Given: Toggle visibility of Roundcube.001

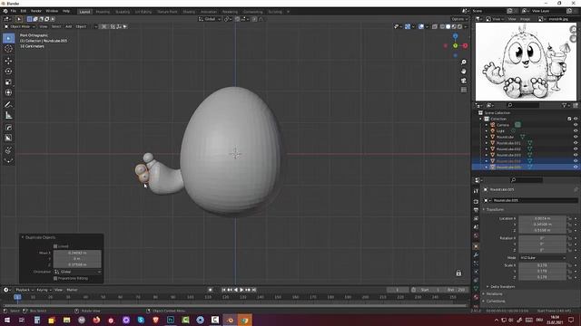Looking at the screenshot, I should 576,143.
